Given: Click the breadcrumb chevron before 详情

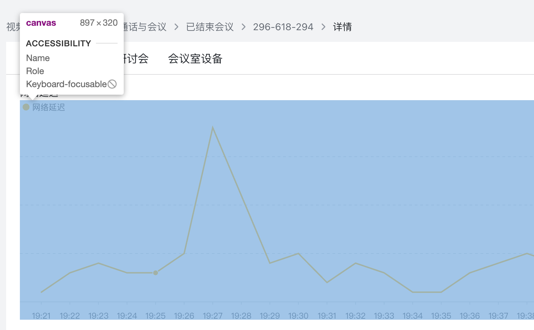Looking at the screenshot, I should (x=323, y=27).
